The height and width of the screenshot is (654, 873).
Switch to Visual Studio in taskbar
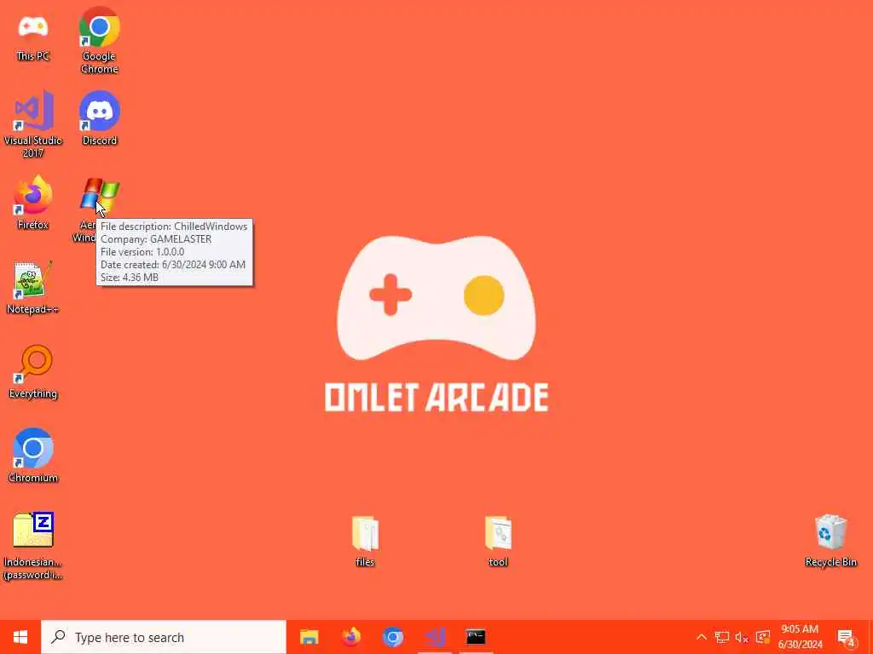click(434, 637)
